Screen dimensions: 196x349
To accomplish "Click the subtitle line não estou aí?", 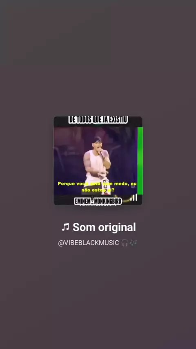I will pyautogui.click(x=98, y=190).
